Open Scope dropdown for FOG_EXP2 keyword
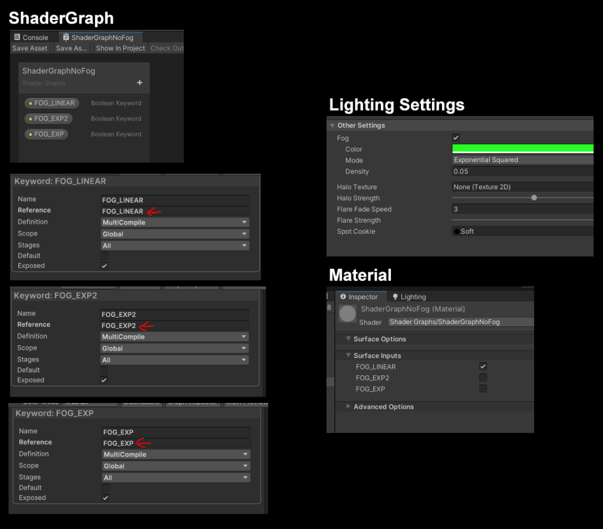This screenshot has width=603, height=529. (x=174, y=348)
